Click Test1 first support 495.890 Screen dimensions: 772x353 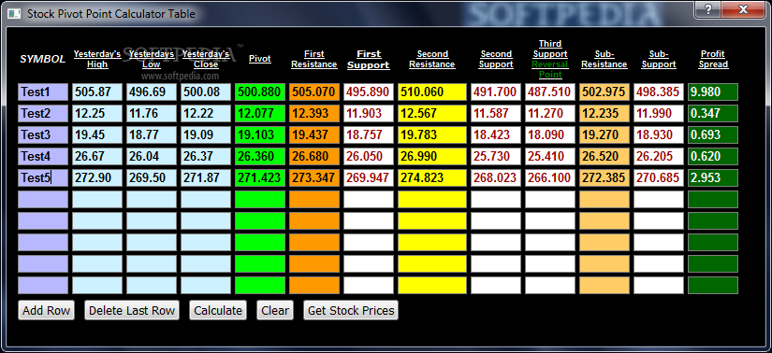(x=369, y=92)
